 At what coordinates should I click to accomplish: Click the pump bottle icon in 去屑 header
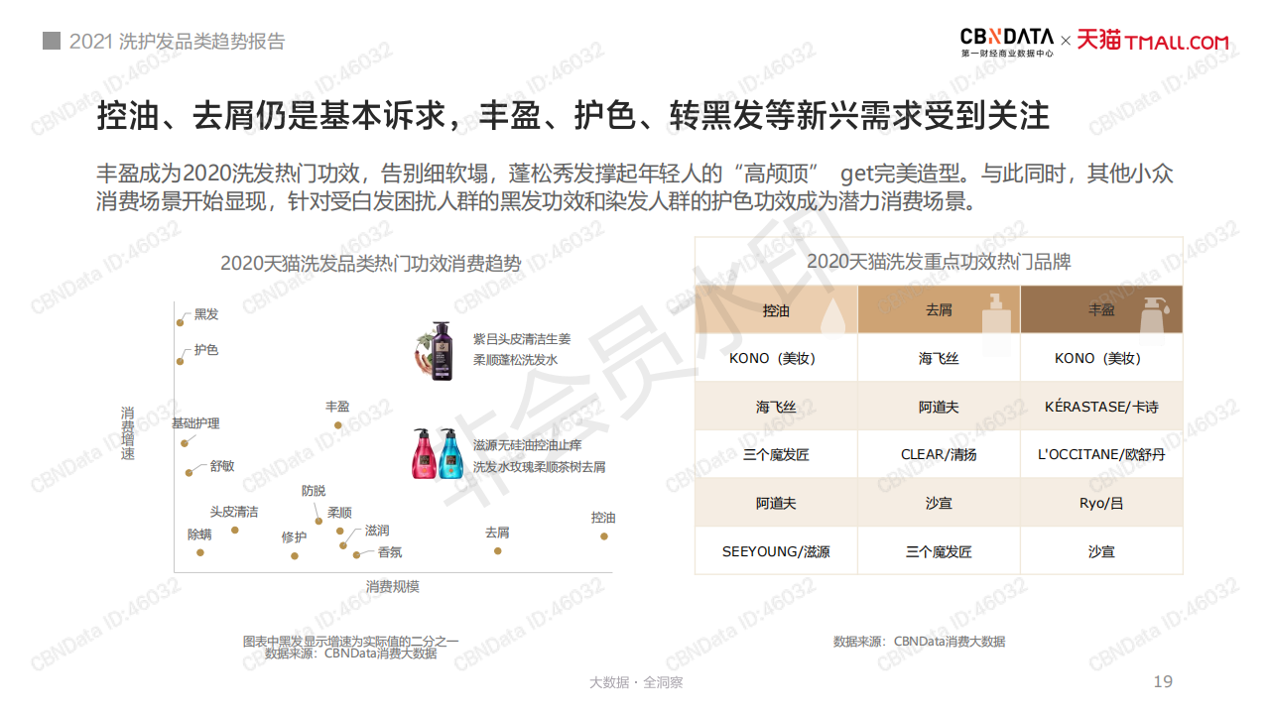tap(996, 311)
